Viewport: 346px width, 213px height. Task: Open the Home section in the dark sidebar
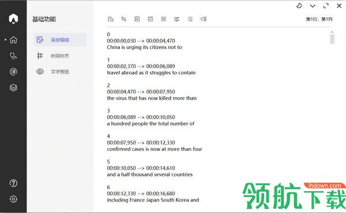[x=13, y=40]
